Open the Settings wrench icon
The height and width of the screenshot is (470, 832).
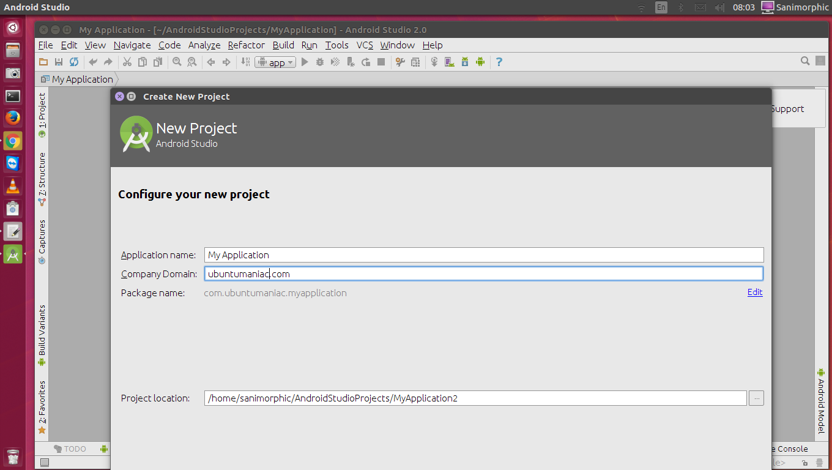pos(400,62)
